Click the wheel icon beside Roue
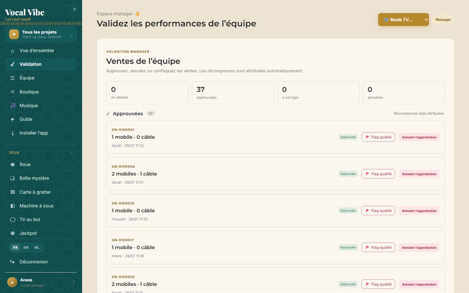 (x=13, y=165)
